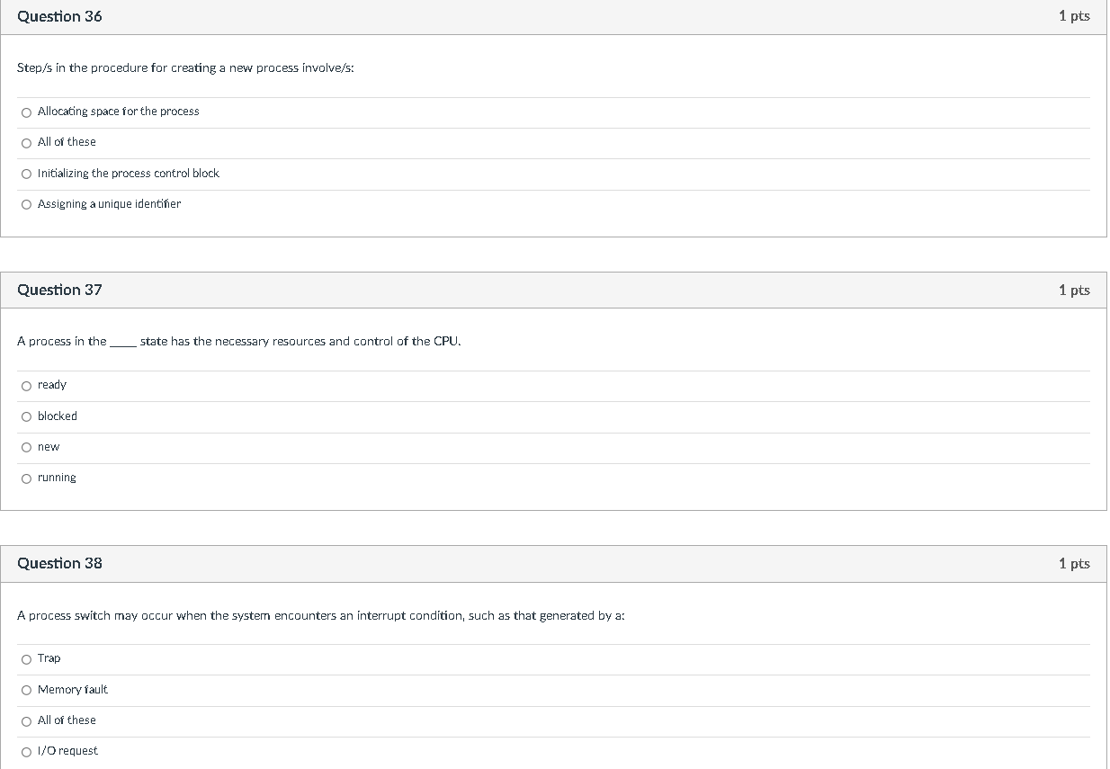Select the 'ready' state answer
The width and height of the screenshot is (1110, 769).
pyautogui.click(x=27, y=386)
